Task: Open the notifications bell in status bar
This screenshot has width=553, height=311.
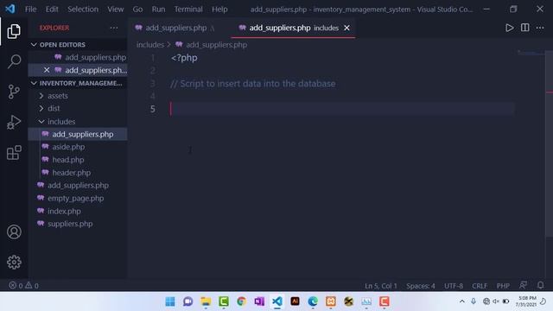Action: [x=540, y=285]
